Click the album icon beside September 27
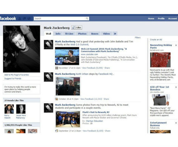 point(57,131)
